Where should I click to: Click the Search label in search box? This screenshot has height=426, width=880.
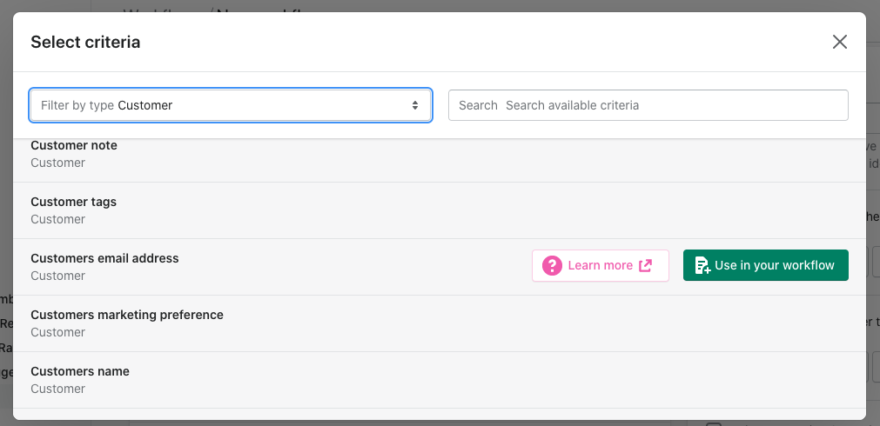coord(478,105)
